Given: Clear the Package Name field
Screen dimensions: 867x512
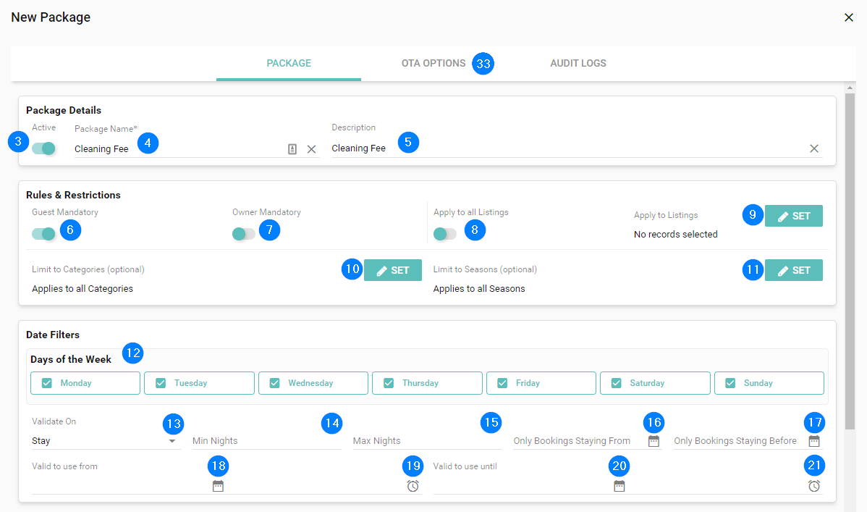Looking at the screenshot, I should (311, 149).
